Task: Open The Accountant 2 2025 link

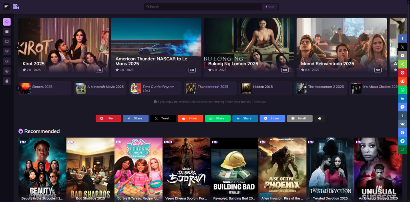Action: pos(325,87)
